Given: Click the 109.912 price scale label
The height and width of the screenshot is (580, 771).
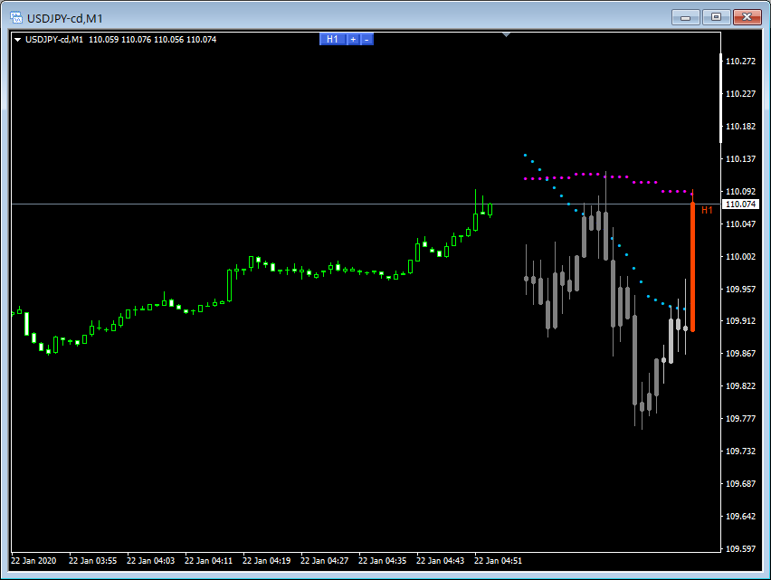Looking at the screenshot, I should pos(741,321).
